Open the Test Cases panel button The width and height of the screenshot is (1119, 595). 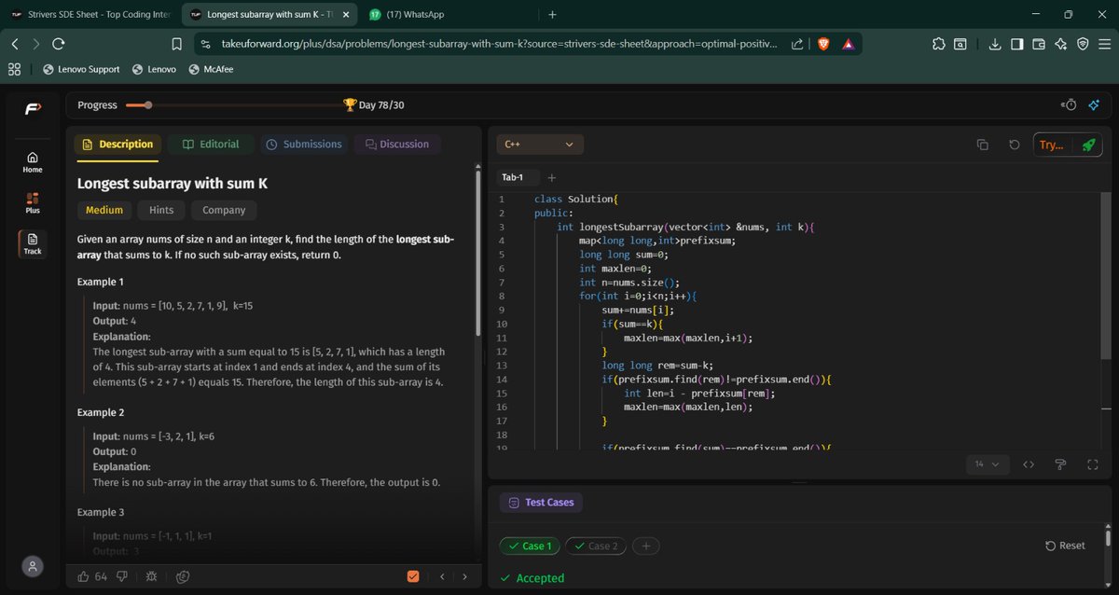(542, 502)
